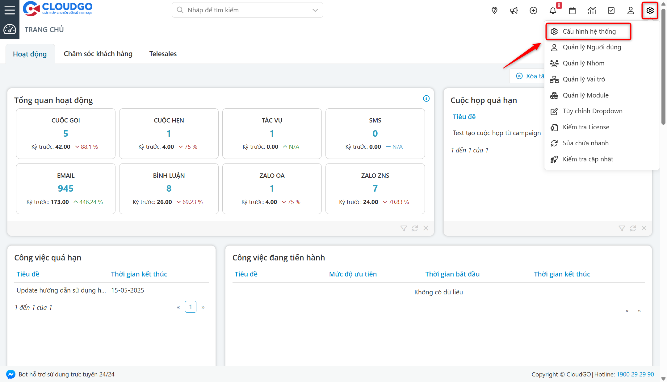Viewport: 667px width, 382px height.
Task: Show info for Tổng quan hoạt động
Action: [x=426, y=98]
